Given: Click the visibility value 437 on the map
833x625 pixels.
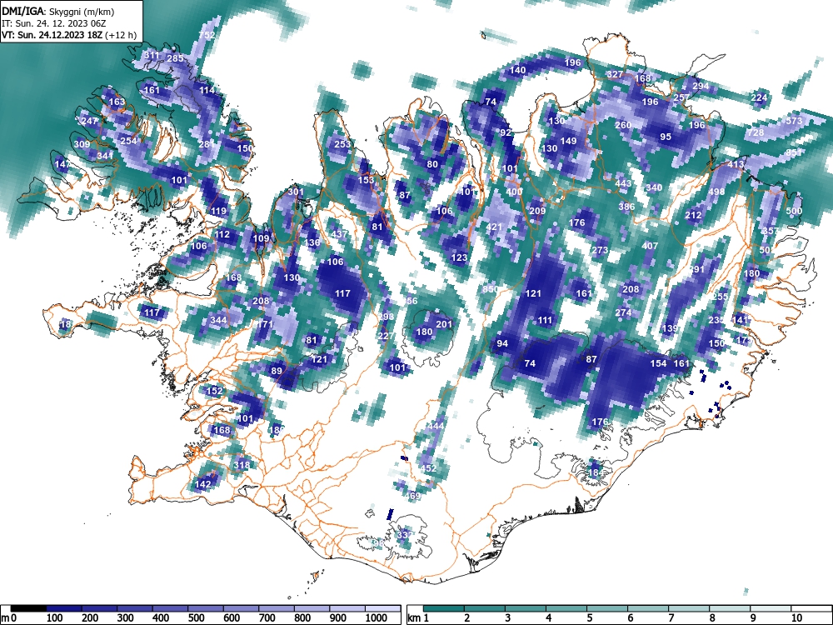Looking at the screenshot, I should [x=339, y=234].
